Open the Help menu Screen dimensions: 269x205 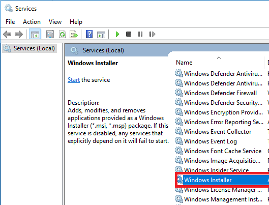(76, 22)
